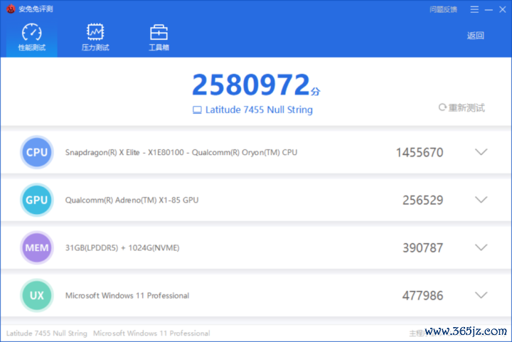Open the hamburger menu icon in title bar

pyautogui.click(x=474, y=9)
